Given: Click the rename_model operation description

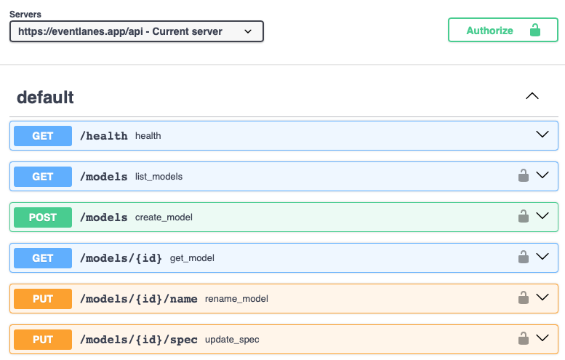Looking at the screenshot, I should 237,299.
